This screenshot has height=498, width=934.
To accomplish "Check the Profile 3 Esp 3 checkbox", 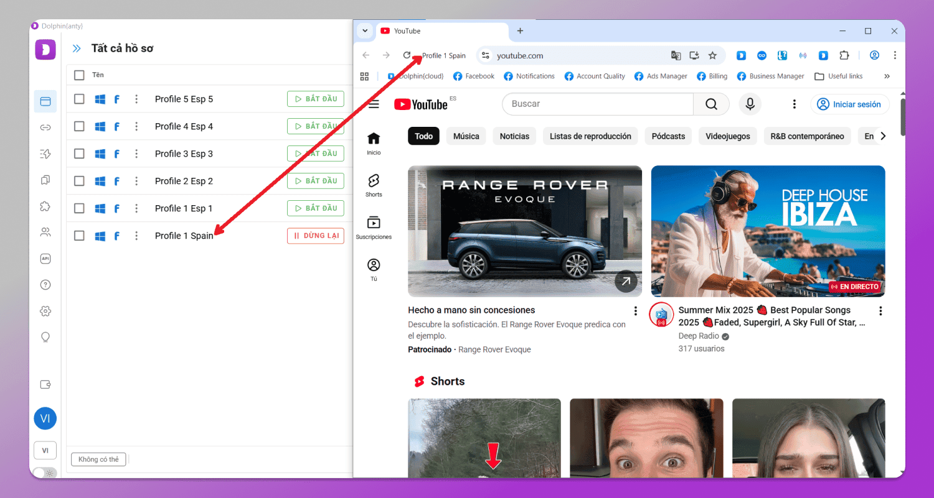I will (x=79, y=154).
